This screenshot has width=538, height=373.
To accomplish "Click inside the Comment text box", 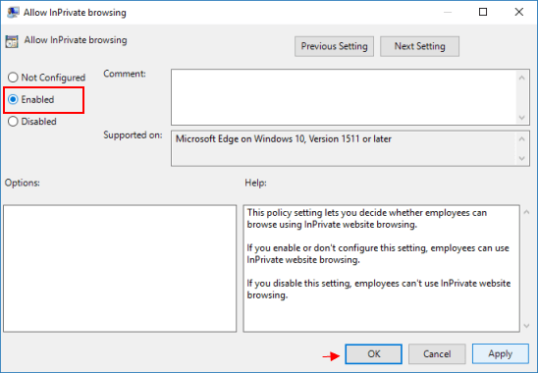I will pos(343,97).
